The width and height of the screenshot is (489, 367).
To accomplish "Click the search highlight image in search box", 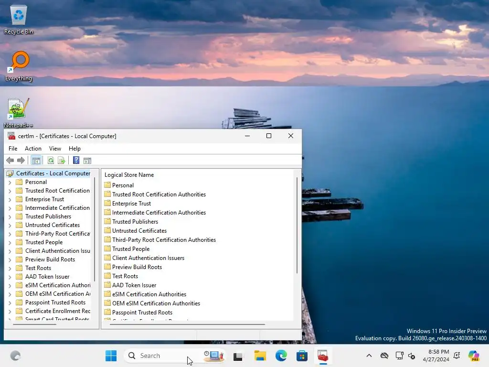I will pyautogui.click(x=214, y=356).
